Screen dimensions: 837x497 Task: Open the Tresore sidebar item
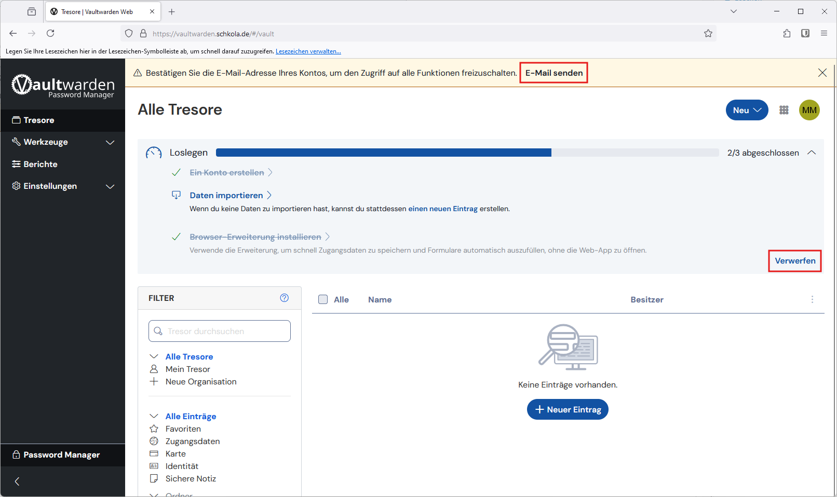coord(62,120)
